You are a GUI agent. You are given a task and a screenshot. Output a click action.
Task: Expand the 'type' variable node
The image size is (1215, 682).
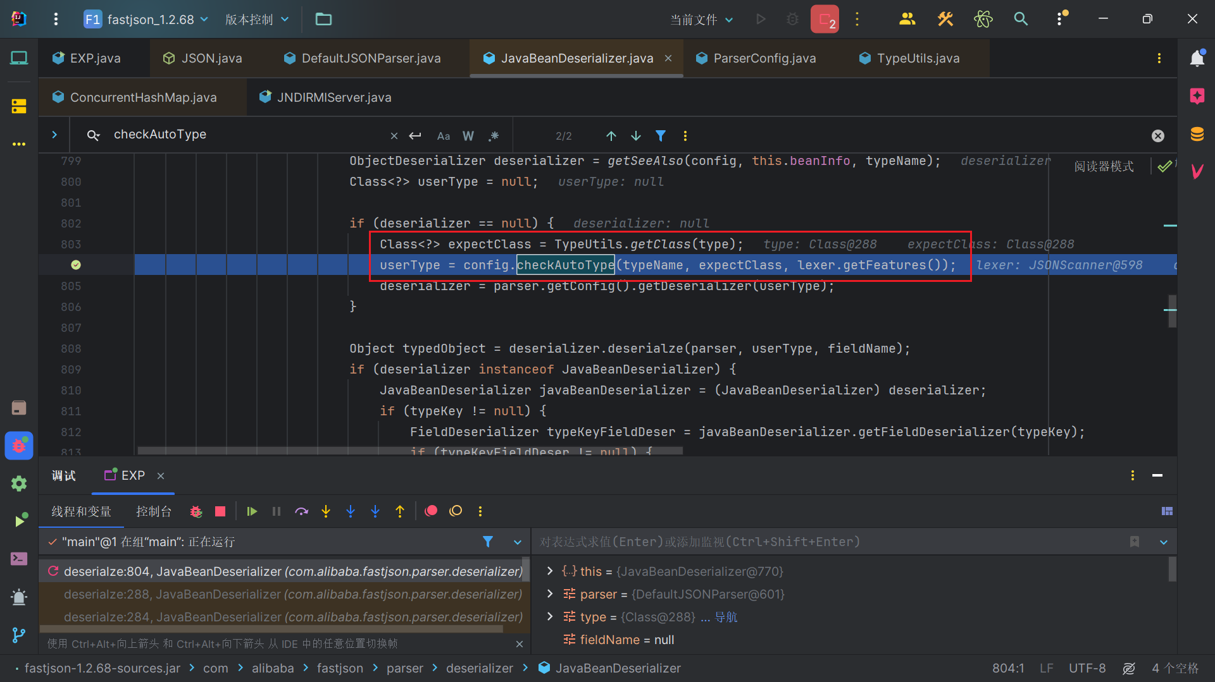[550, 616]
